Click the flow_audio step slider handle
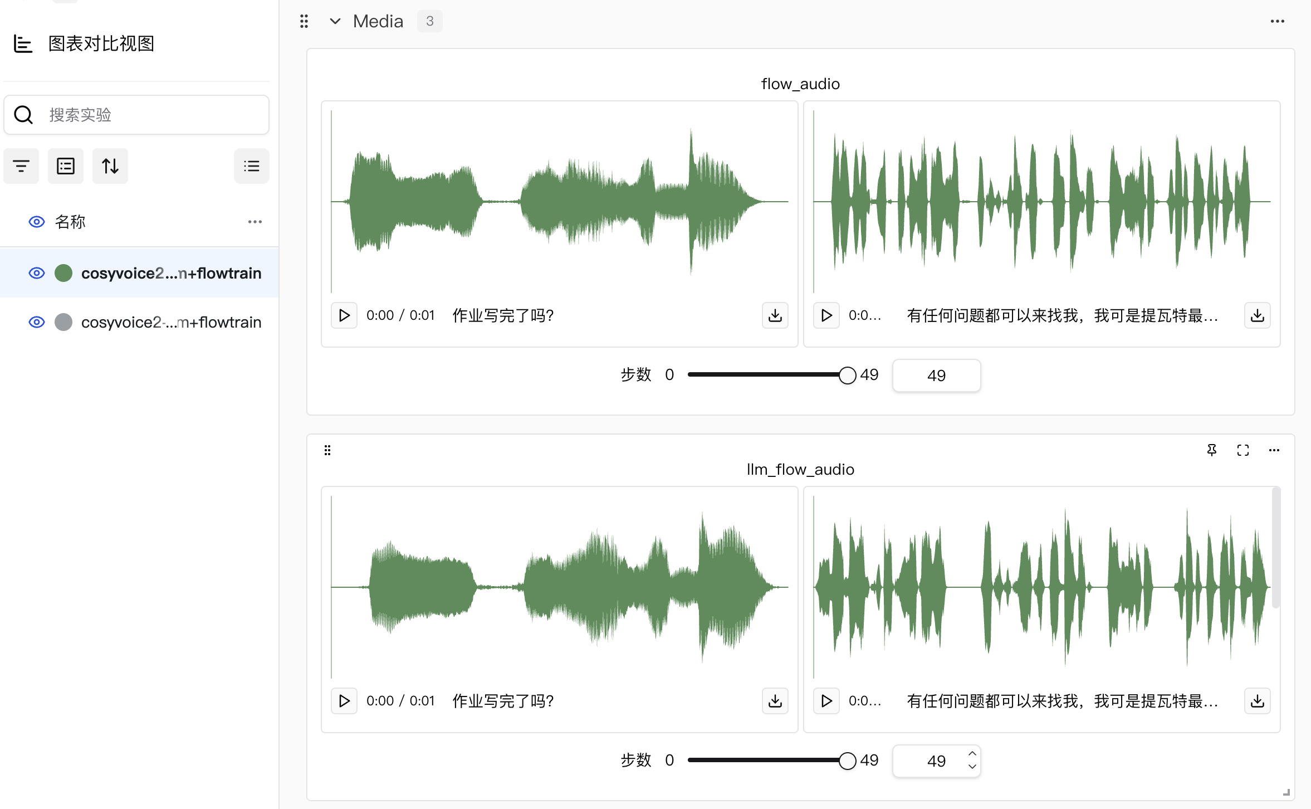 [847, 375]
